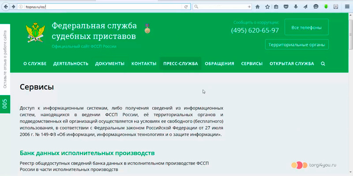
Task: Open the browser hamburger menu
Action: 347,7
